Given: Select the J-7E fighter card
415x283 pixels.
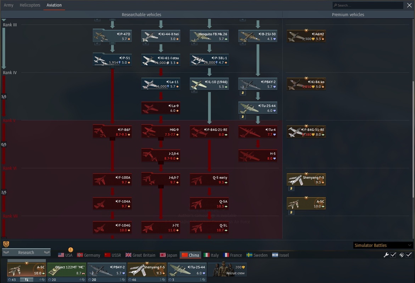Looking at the screenshot, I should [161, 227].
